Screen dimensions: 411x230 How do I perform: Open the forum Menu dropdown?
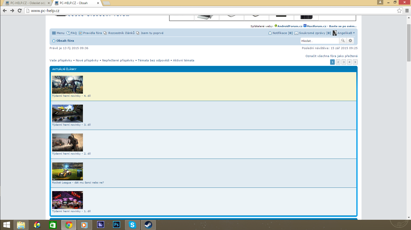(x=58, y=33)
